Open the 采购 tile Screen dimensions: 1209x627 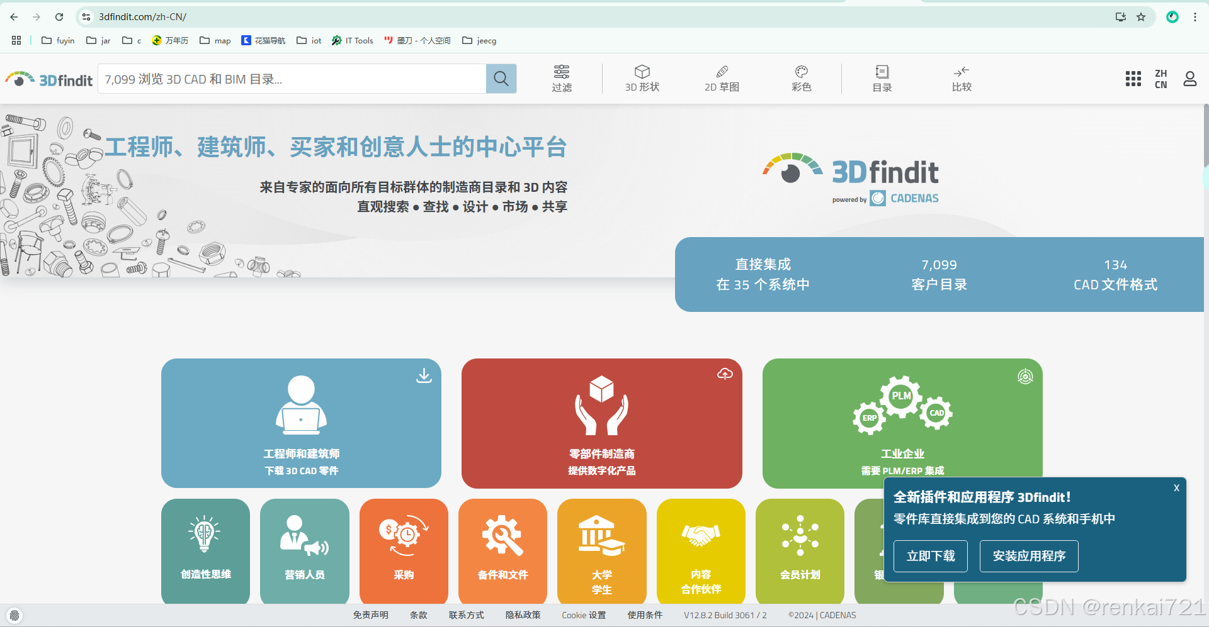point(404,552)
